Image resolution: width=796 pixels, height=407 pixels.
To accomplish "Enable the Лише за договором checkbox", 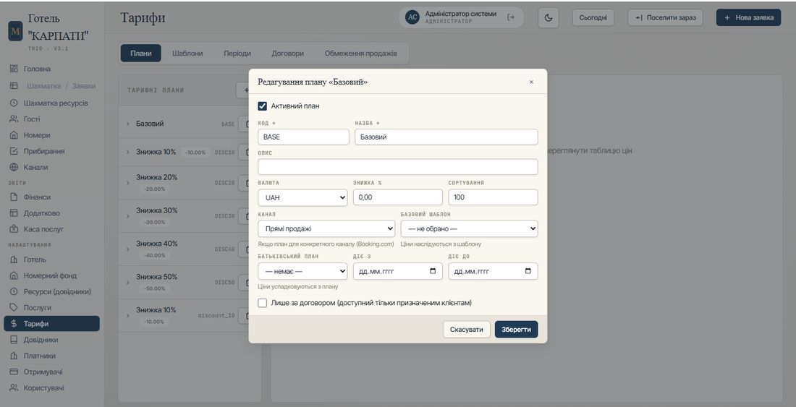I will [x=263, y=303].
